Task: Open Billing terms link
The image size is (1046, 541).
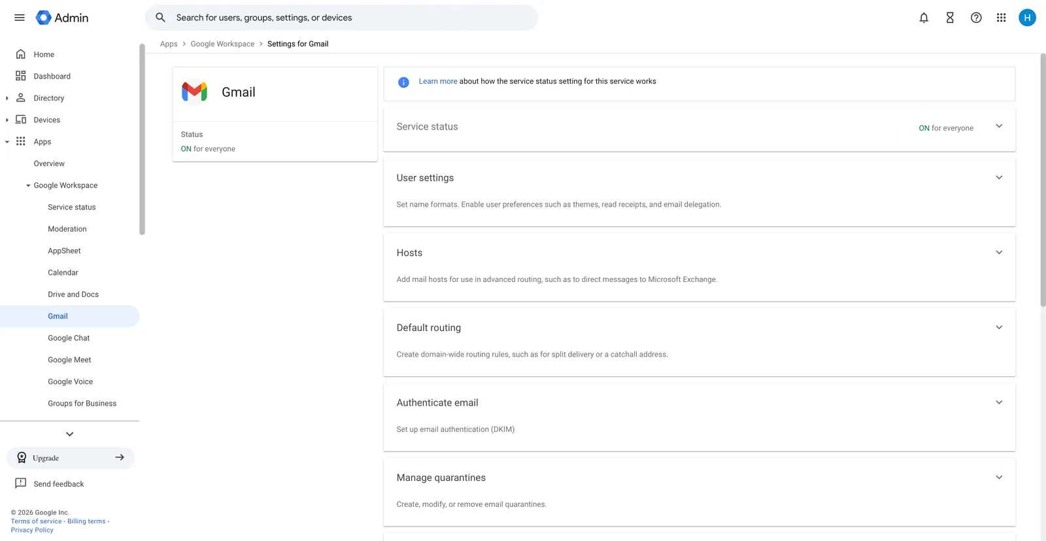Action: [x=86, y=521]
